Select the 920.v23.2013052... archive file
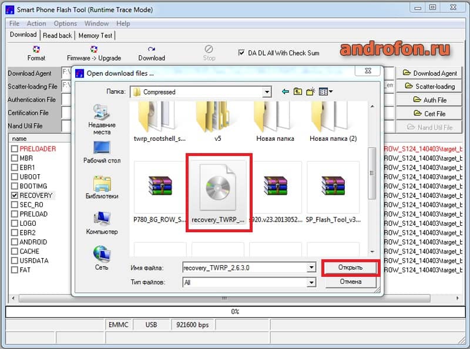Image resolution: width=470 pixels, height=349 pixels. (x=276, y=193)
